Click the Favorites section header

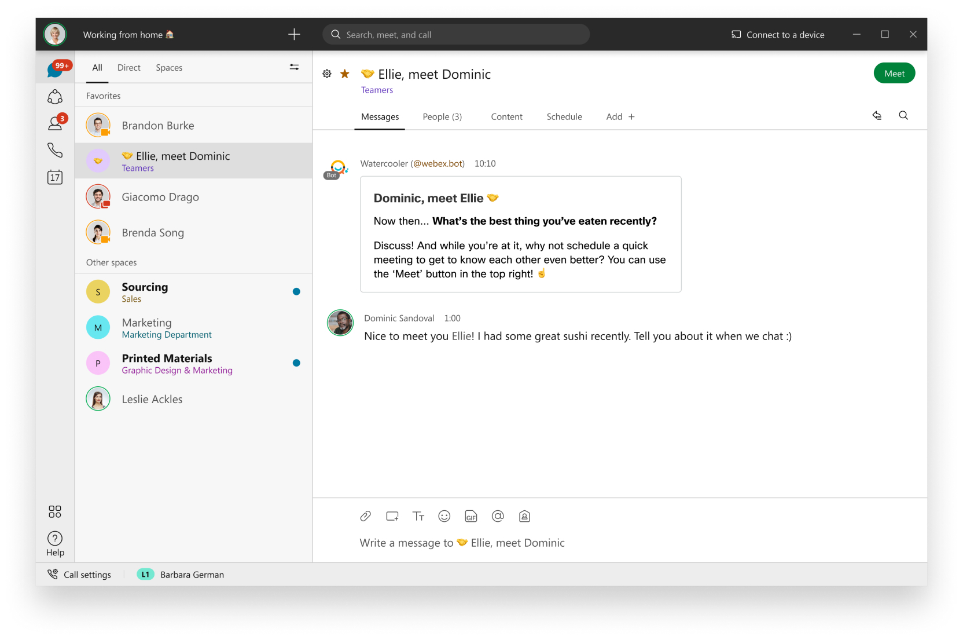104,96
